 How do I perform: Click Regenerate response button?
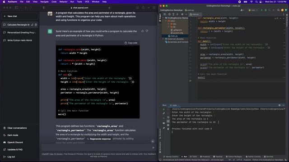click(x=99, y=139)
